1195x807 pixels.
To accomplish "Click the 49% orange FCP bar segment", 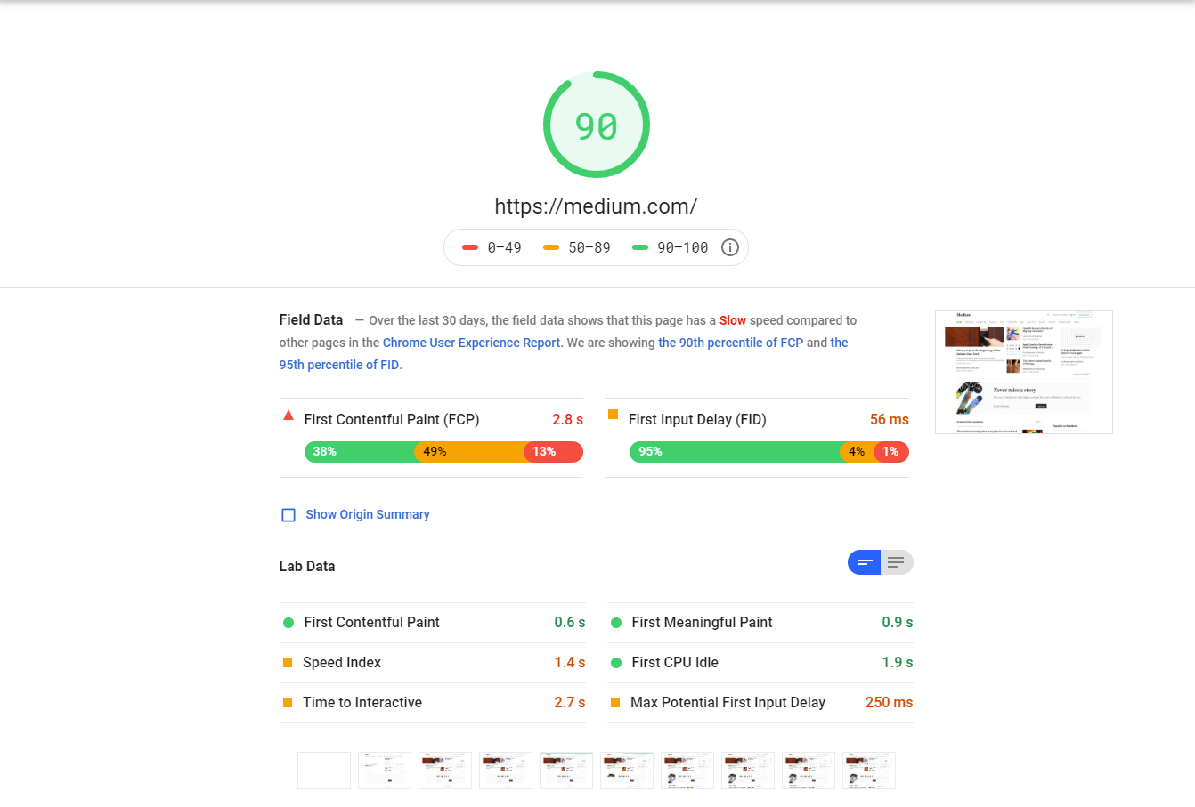I will click(x=469, y=452).
